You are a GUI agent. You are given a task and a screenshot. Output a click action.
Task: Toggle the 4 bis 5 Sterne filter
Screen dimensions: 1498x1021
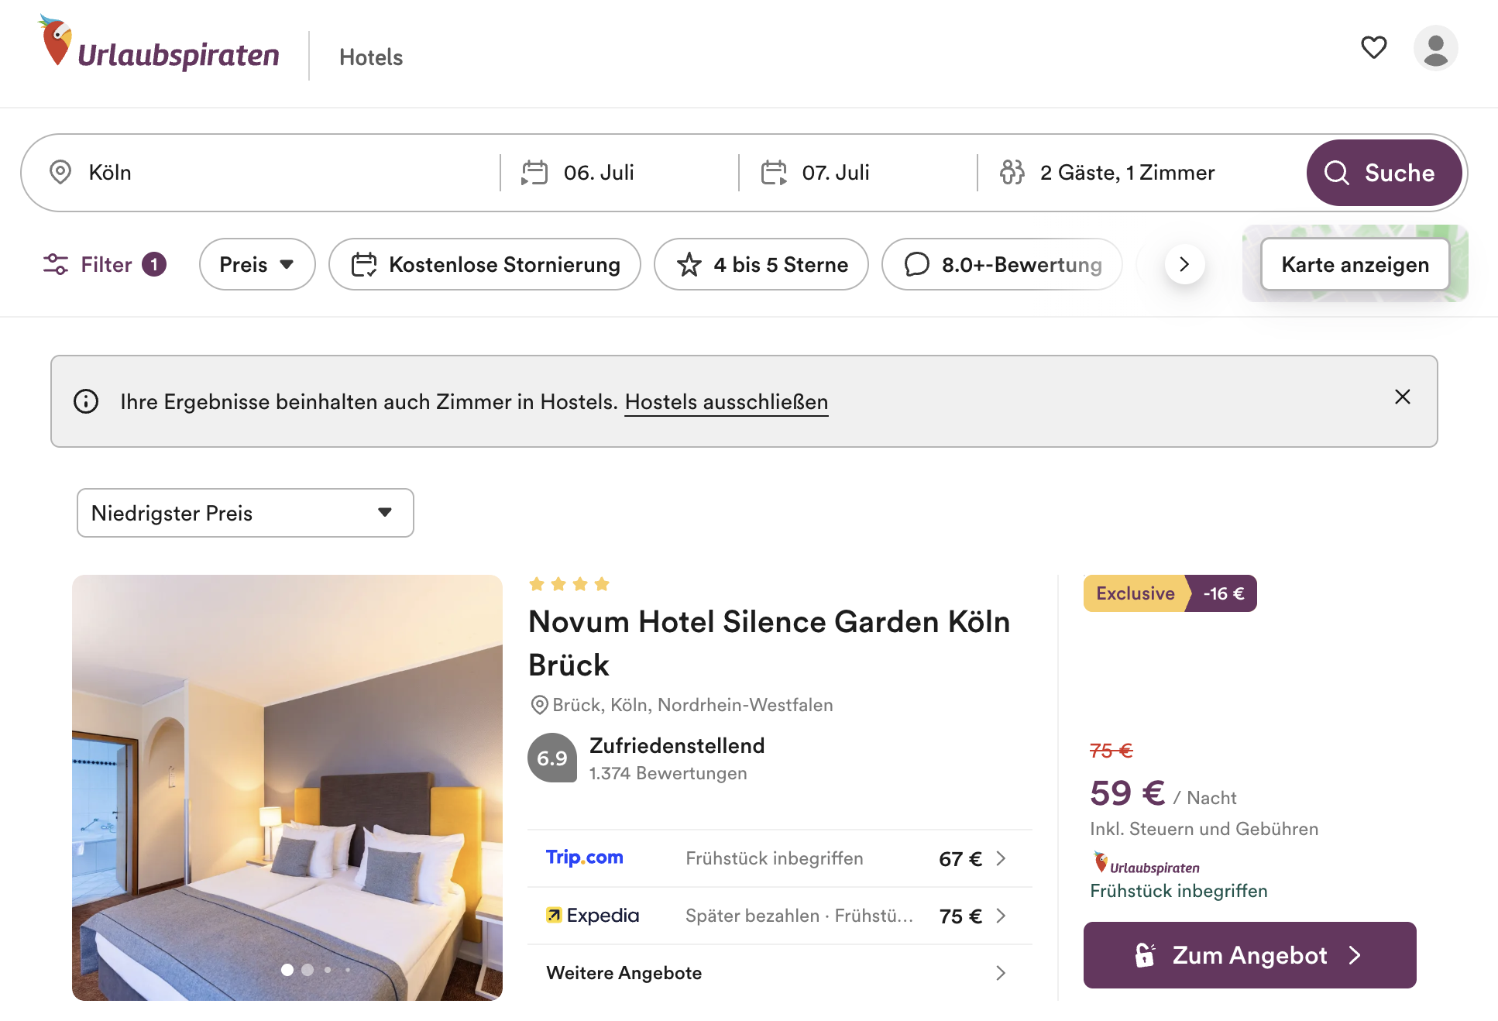click(x=761, y=264)
